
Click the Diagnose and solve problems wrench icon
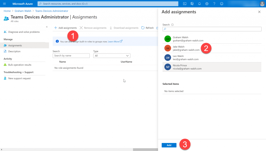pyautogui.click(x=5, y=32)
